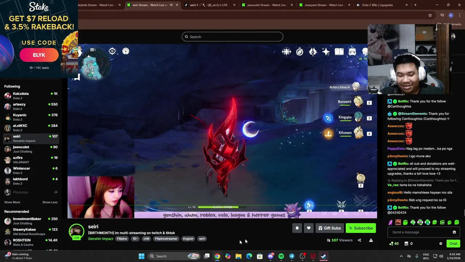
Task: Open Steam from the taskbar
Action: click(x=323, y=256)
